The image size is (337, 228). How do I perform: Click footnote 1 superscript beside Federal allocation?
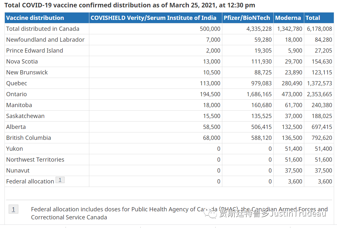(x=60, y=180)
